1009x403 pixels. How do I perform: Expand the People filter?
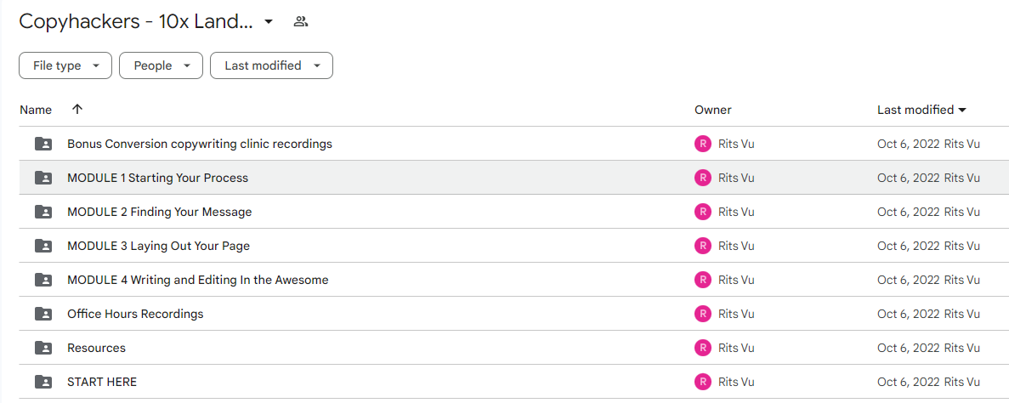(x=161, y=65)
